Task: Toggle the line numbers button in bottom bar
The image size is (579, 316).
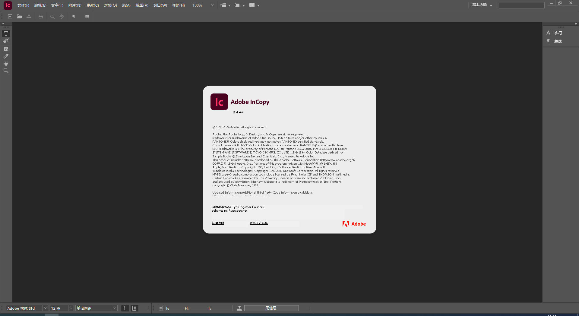Action: tap(125, 308)
